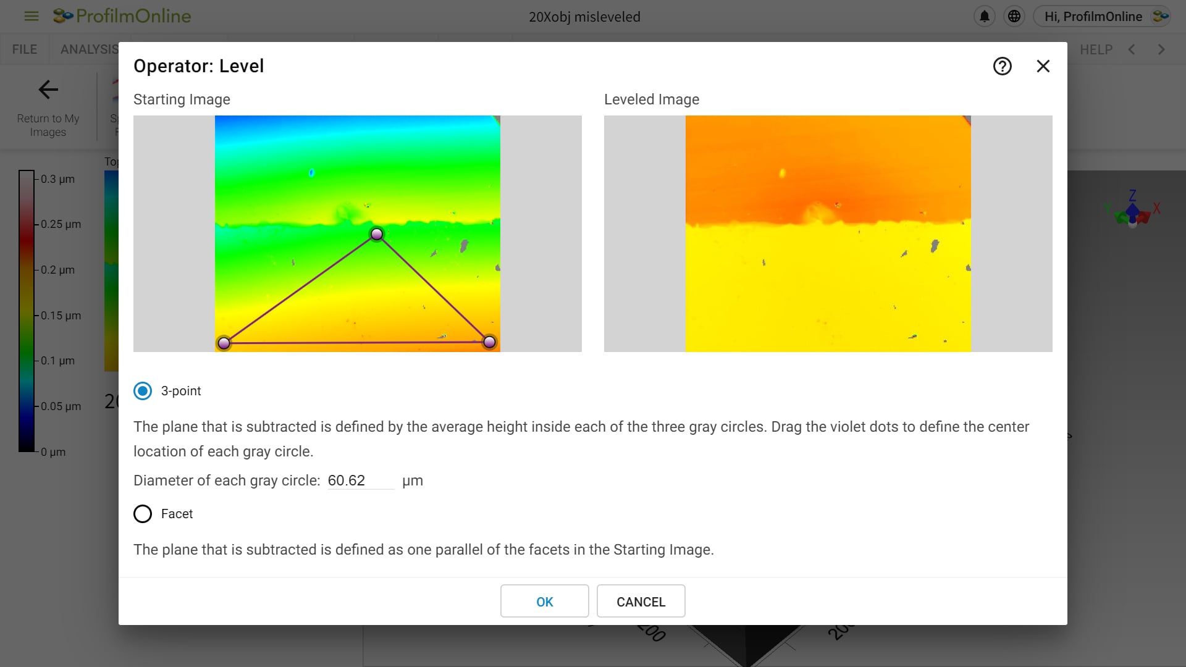Click the hamburger menu icon
1186x667 pixels.
click(x=30, y=15)
